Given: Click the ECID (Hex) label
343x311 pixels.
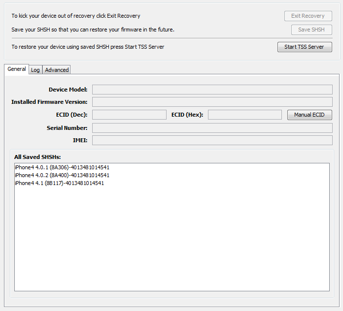Looking at the screenshot, I should pos(187,115).
